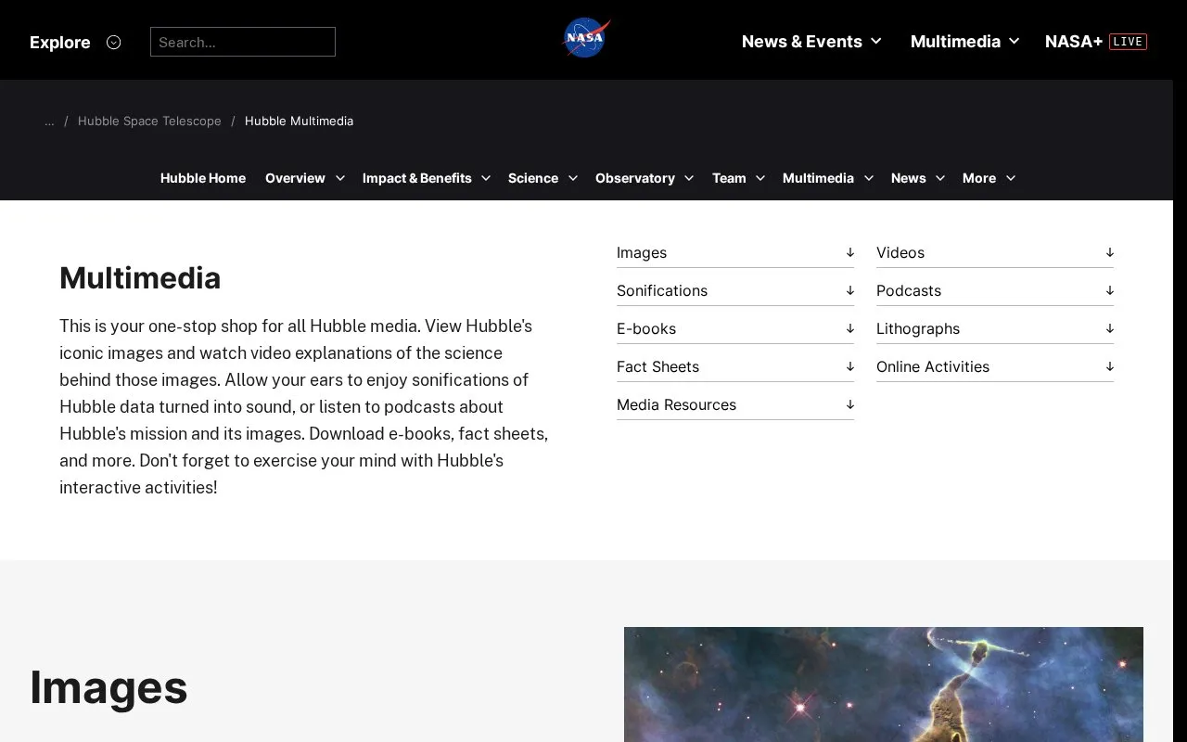The height and width of the screenshot is (742, 1187).
Task: Click the down arrow beside Sonifications
Action: (849, 290)
